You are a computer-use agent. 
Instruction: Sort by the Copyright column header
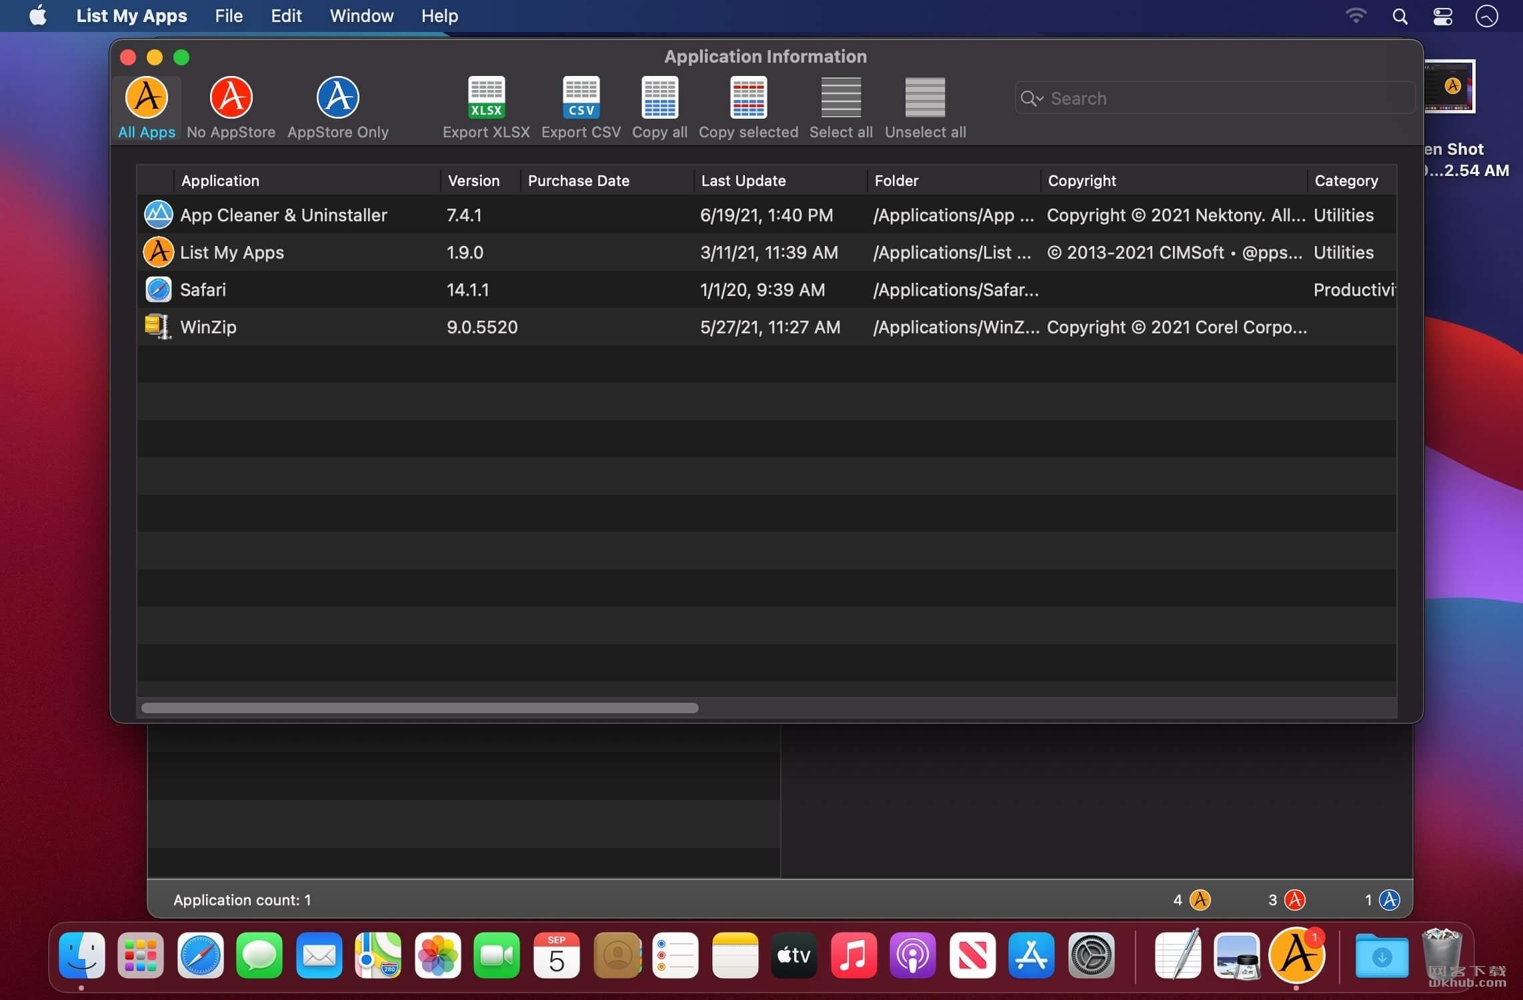point(1174,181)
